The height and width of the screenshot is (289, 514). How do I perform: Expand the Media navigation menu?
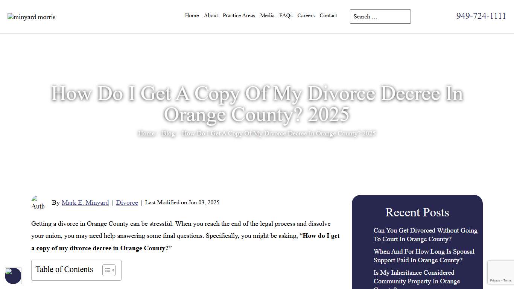[267, 15]
